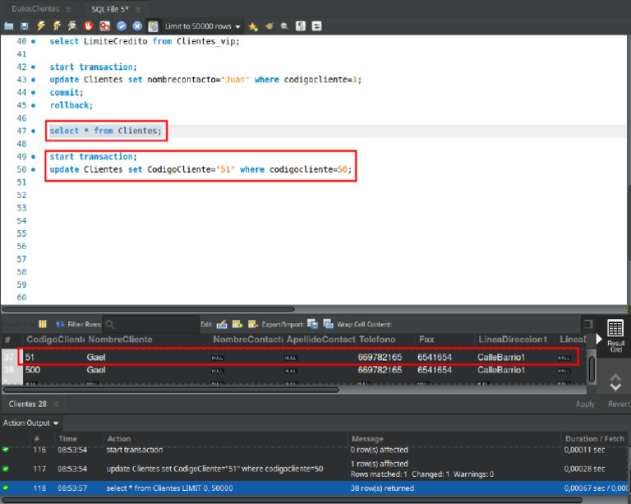Select the Clientes 28 result tab
The image size is (631, 504).
[x=27, y=404]
